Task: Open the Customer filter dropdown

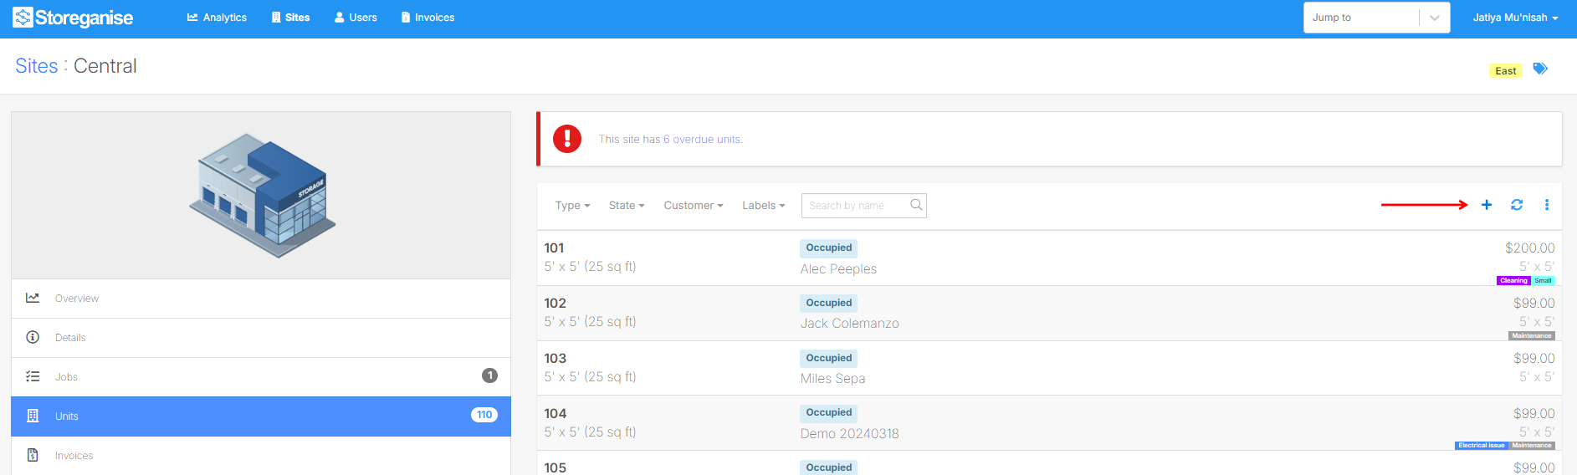Action: pos(694,206)
